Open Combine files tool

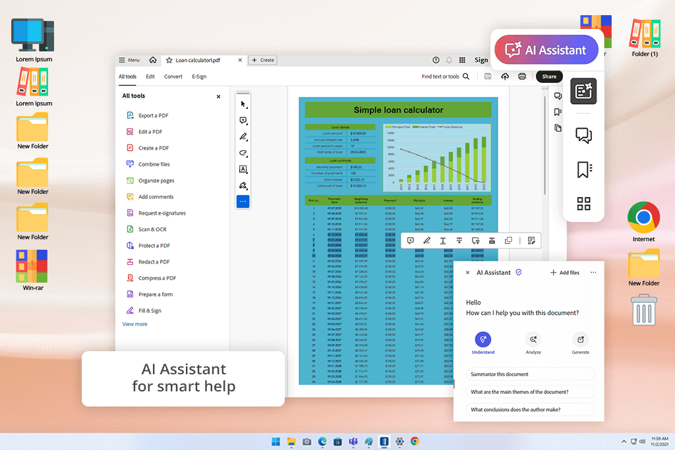tap(148, 164)
